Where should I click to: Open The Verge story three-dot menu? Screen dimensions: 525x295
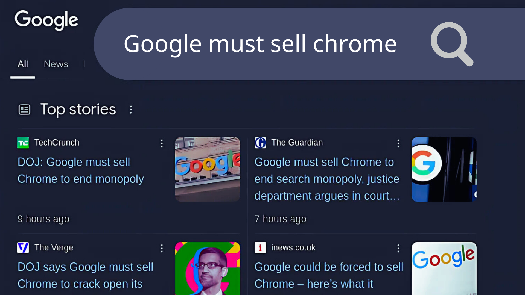click(162, 248)
